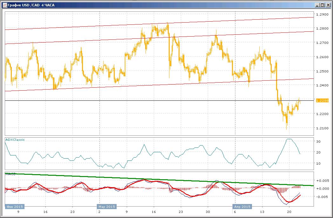This screenshot has width=333, height=218.
Task: Select the Апр 2015 month marker
Action: (242, 207)
